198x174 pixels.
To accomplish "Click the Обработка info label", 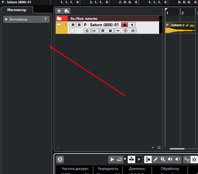I will pos(170,169).
